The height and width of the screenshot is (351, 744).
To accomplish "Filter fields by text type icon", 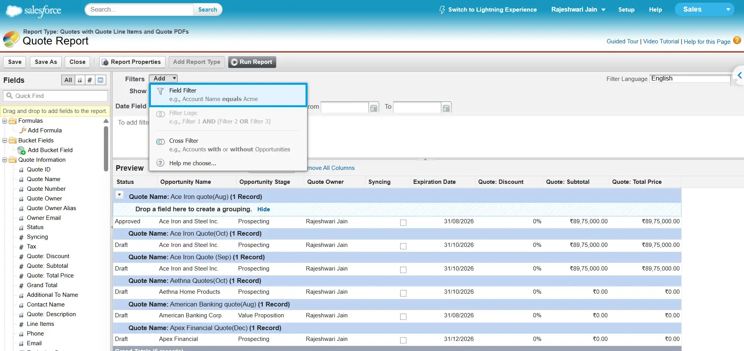I will [x=80, y=80].
